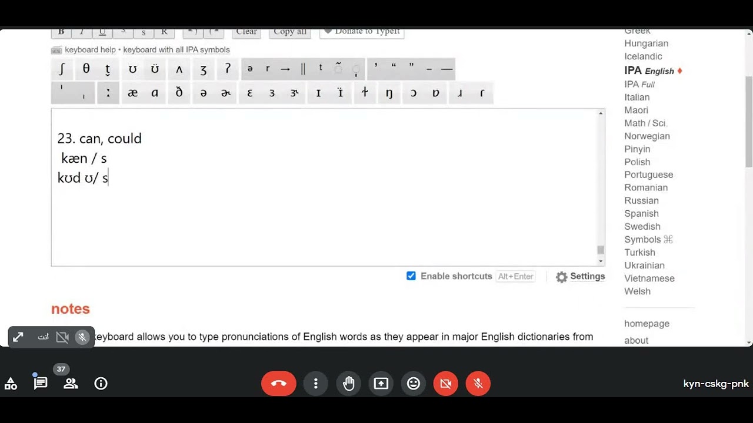Image resolution: width=753 pixels, height=423 pixels.
Task: Go to TypeIt homepage link
Action: (x=647, y=324)
